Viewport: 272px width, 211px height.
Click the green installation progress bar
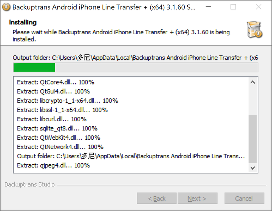click(x=136, y=67)
